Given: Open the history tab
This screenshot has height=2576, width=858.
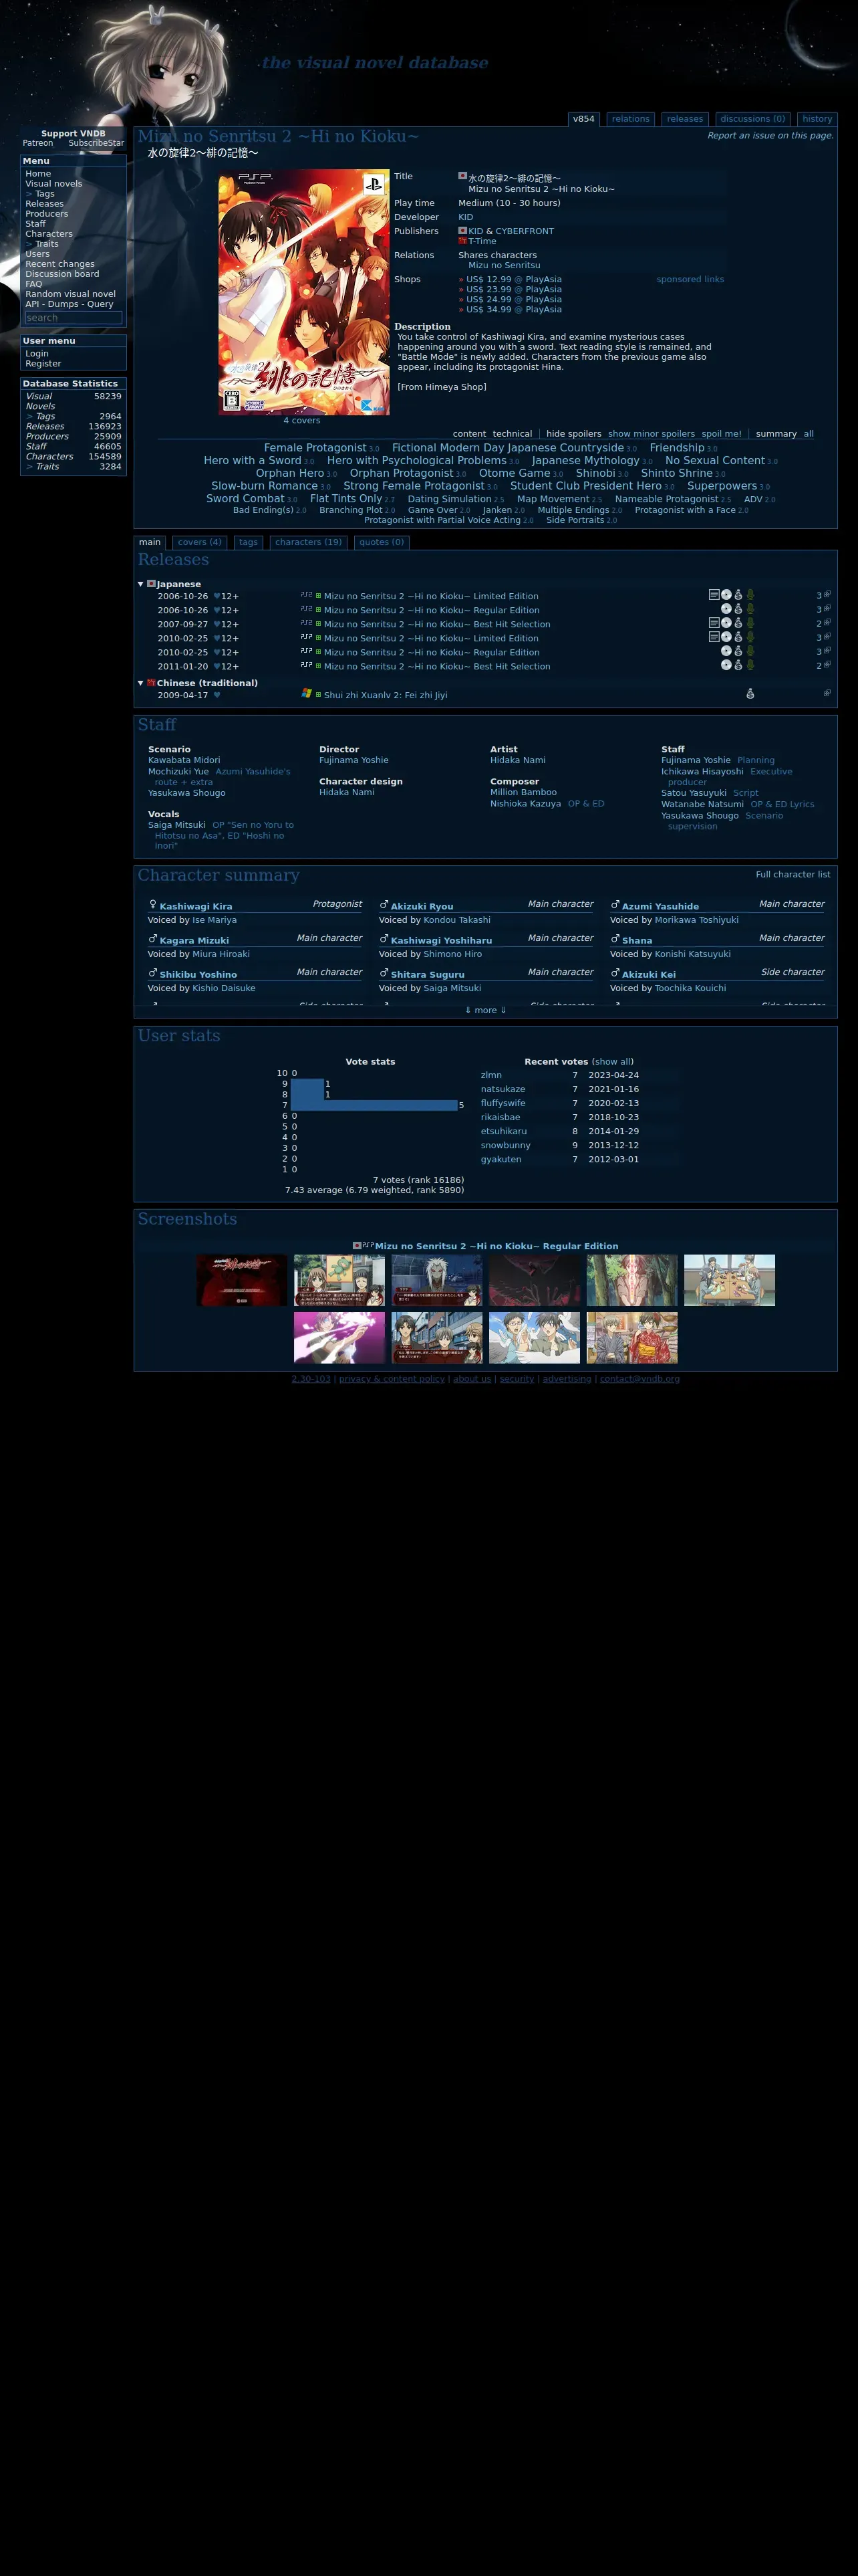Looking at the screenshot, I should click(817, 119).
